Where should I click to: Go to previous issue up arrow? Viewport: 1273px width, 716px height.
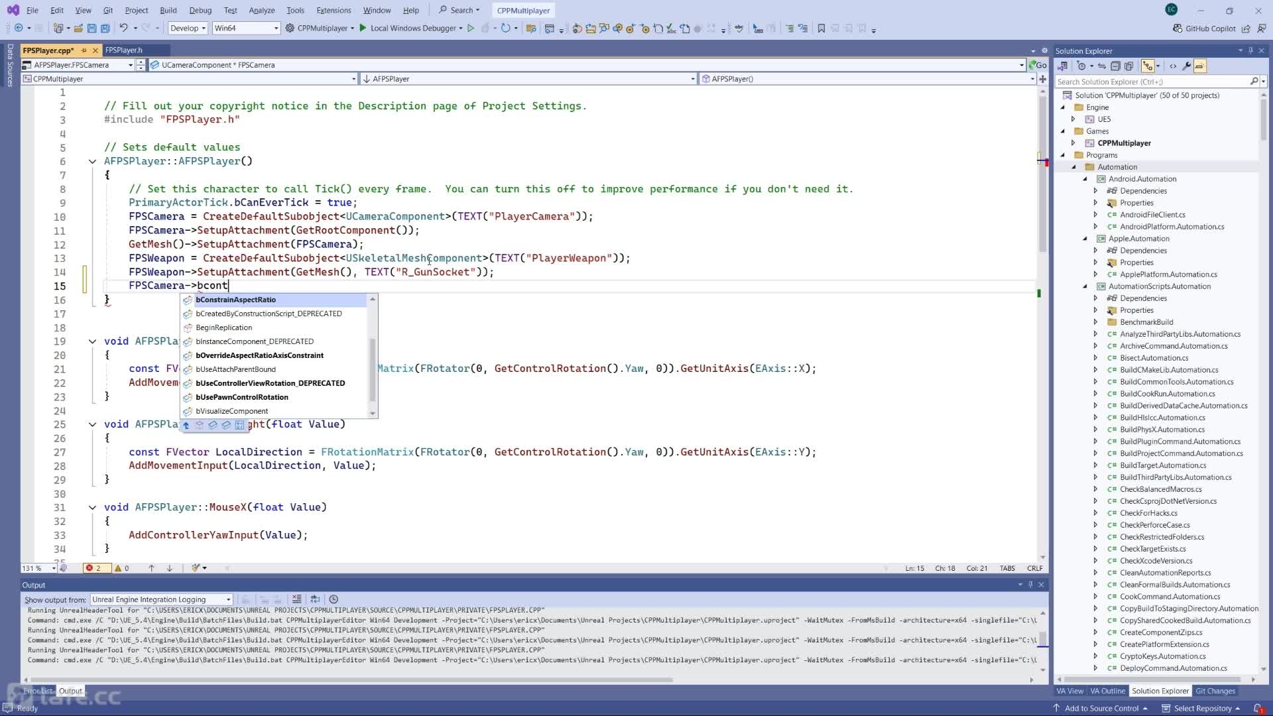pos(151,568)
